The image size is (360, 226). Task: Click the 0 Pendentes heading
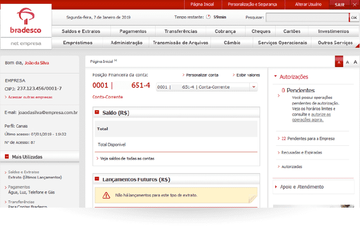pyautogui.click(x=298, y=90)
